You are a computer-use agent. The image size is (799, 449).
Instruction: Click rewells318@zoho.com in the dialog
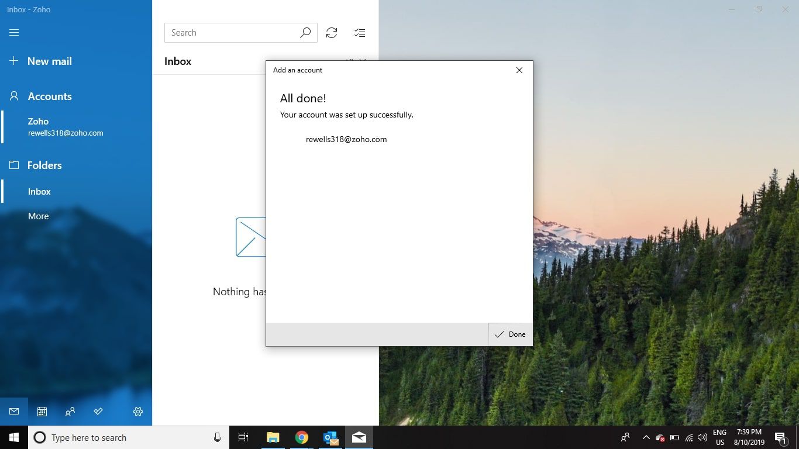[346, 139]
